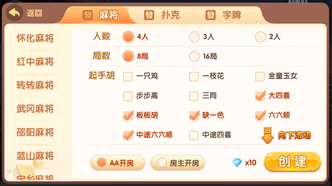Choose the 16局 rounds option

tap(194, 56)
